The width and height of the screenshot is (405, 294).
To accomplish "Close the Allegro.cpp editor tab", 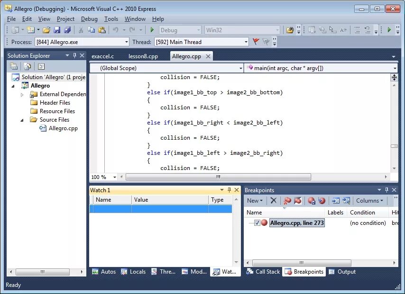I will (208, 56).
